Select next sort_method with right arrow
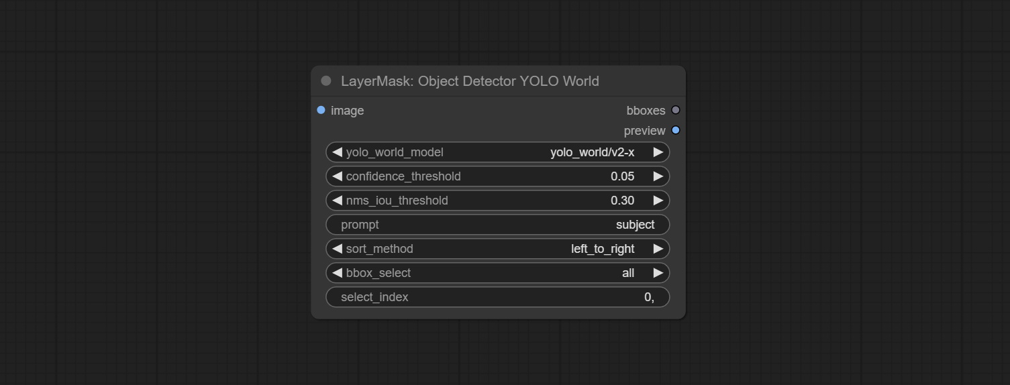The height and width of the screenshot is (385, 1010). tap(658, 249)
